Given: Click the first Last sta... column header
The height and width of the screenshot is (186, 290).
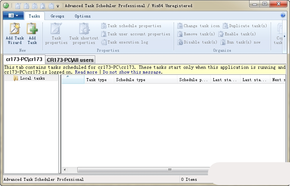Looking at the screenshot, I should 225,80.
